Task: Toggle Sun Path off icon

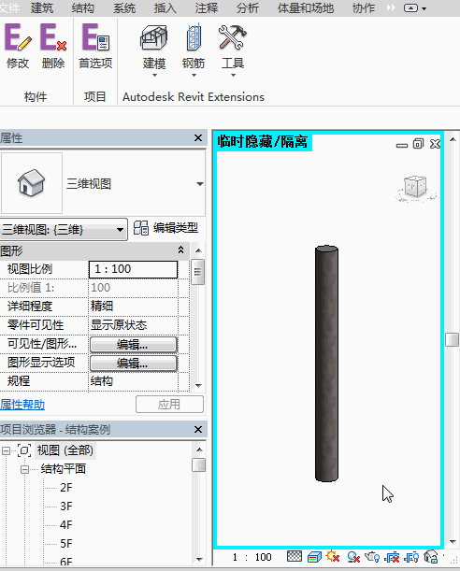Action: coord(333,556)
